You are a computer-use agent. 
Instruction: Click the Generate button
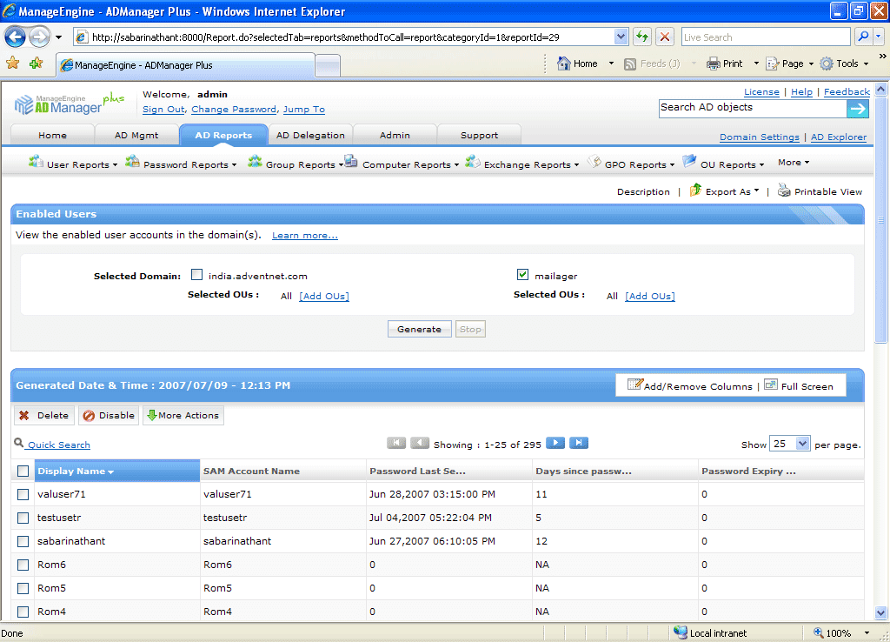420,329
